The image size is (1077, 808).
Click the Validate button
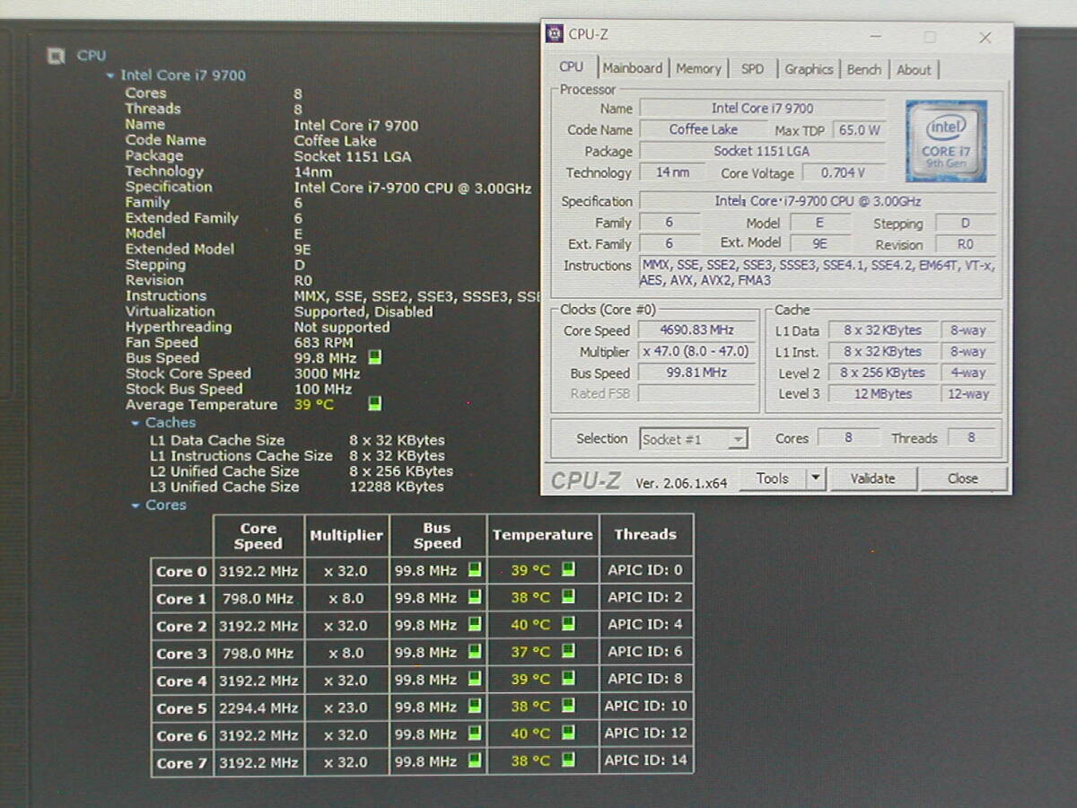[872, 479]
